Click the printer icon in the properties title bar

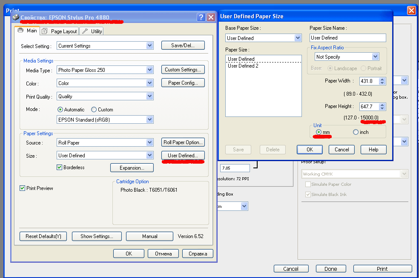(16, 17)
